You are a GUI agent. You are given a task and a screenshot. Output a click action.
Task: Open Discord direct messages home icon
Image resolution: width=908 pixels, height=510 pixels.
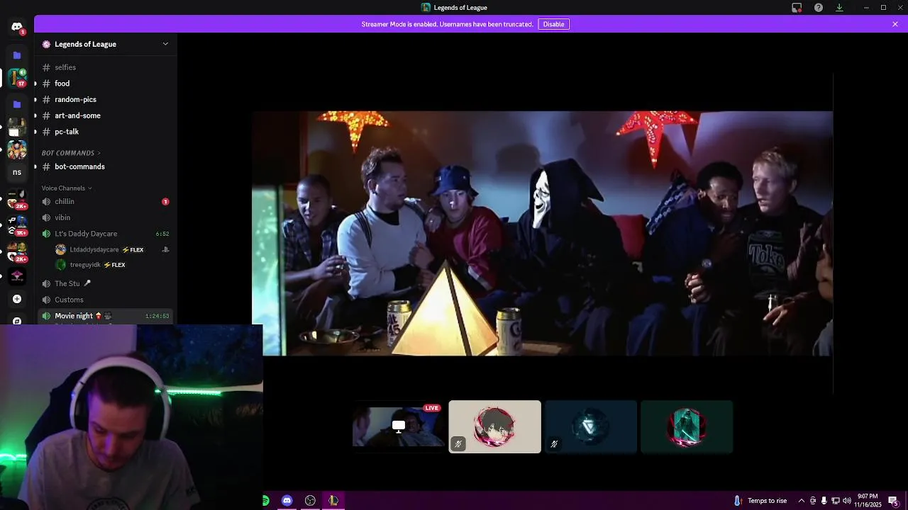17,27
